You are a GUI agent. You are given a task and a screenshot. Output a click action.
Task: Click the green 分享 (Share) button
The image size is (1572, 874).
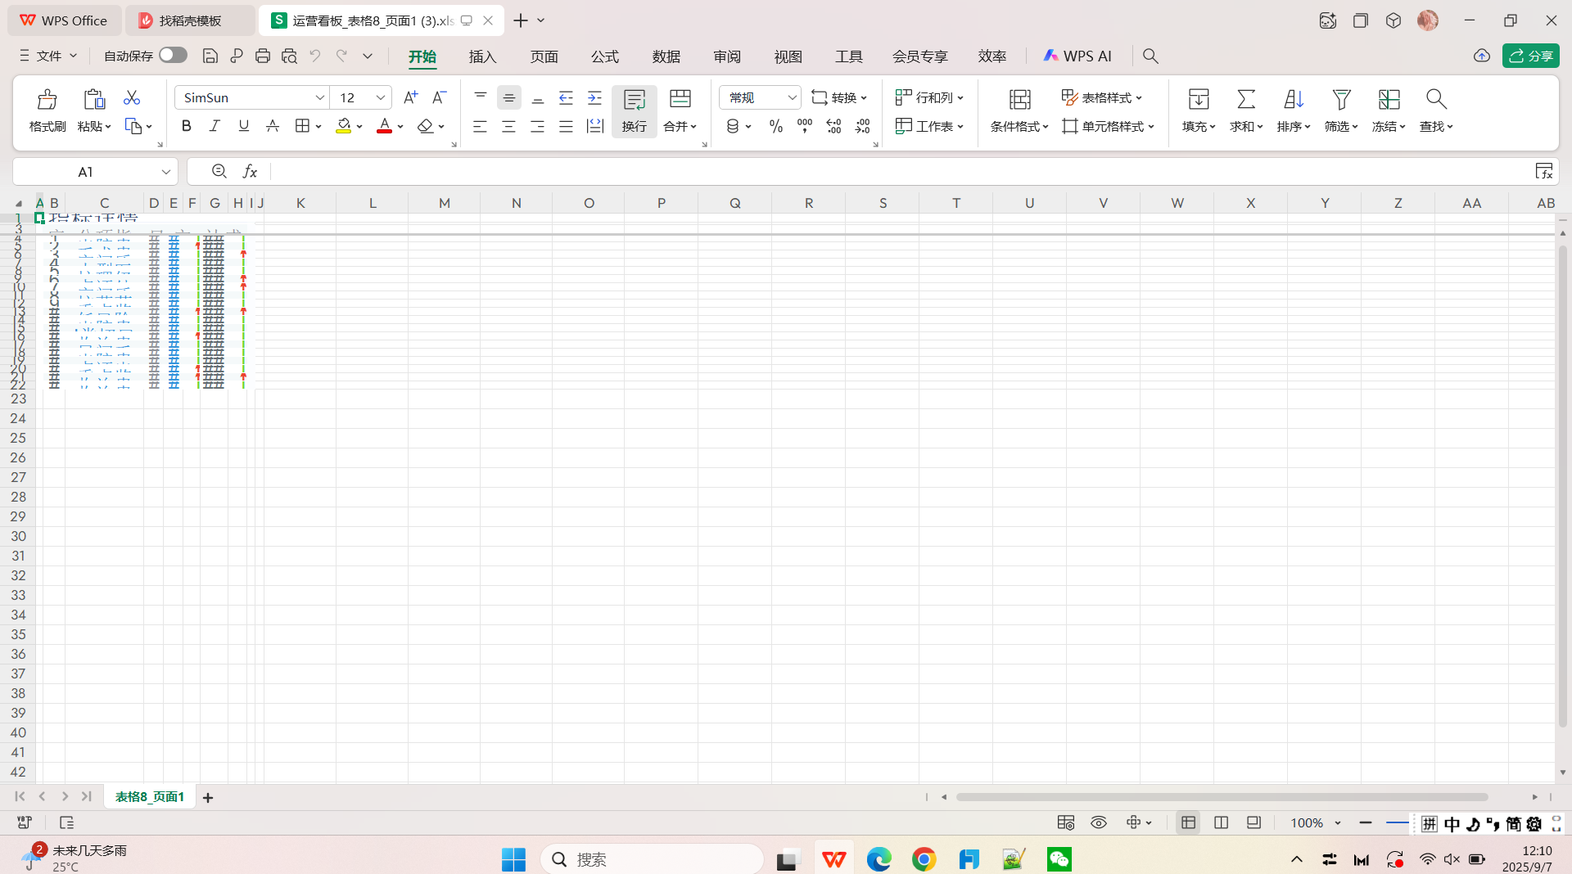coord(1530,56)
